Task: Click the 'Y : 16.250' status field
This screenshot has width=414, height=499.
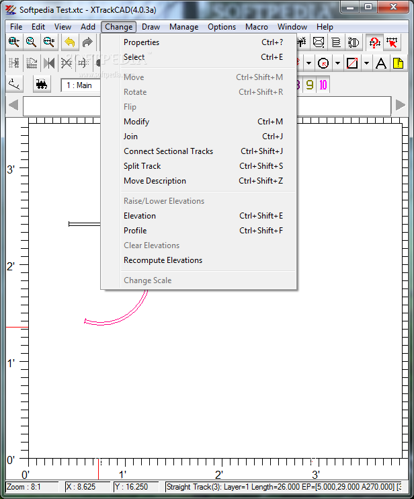Action: pyautogui.click(x=136, y=487)
